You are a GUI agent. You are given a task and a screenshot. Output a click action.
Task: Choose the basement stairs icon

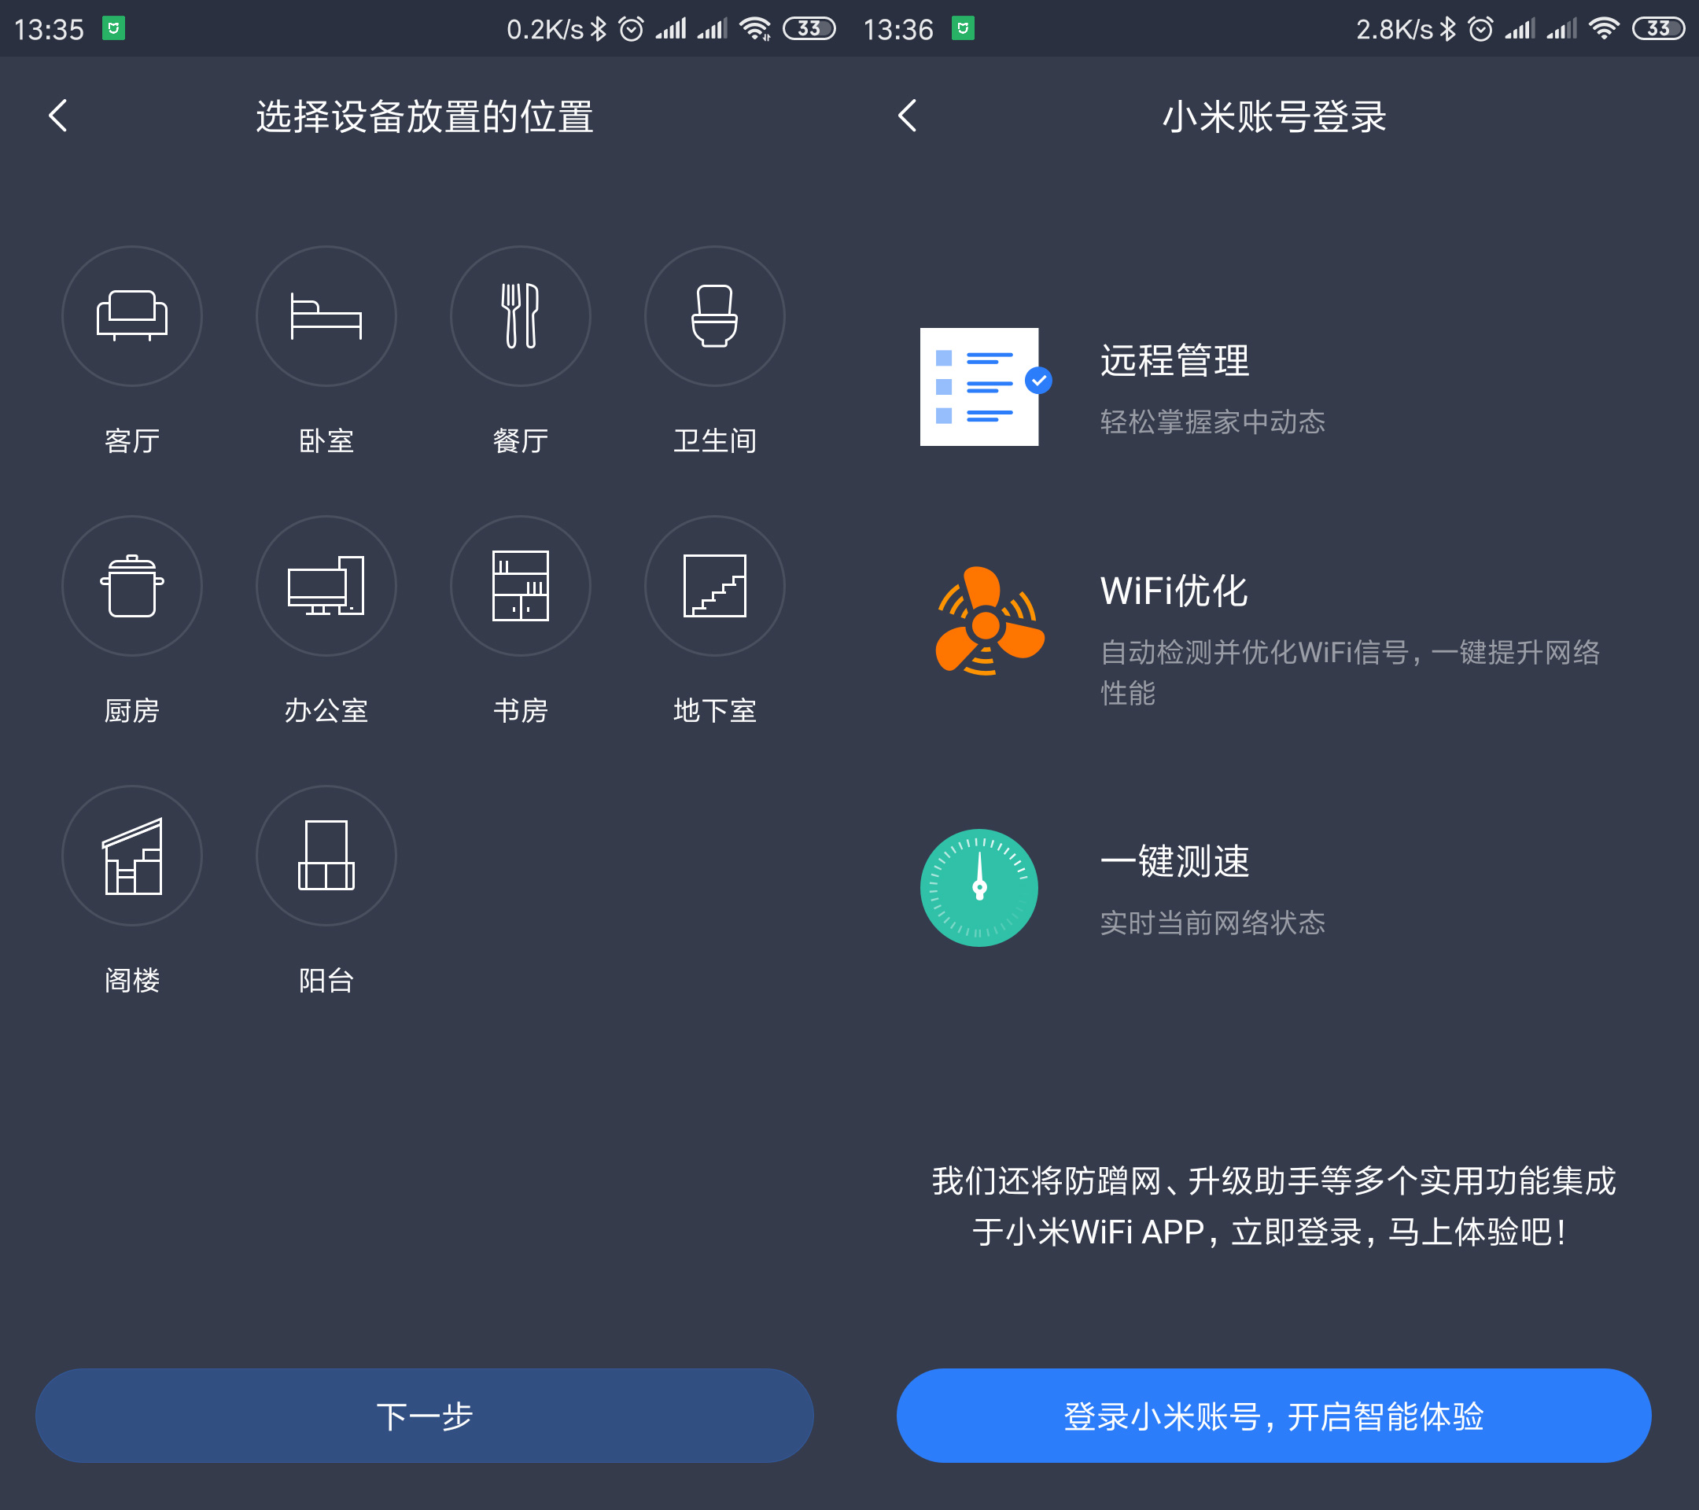(714, 586)
